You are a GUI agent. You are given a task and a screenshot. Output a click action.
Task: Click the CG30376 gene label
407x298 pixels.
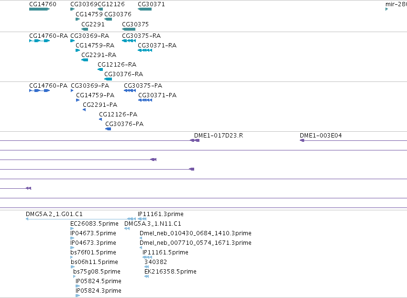(x=118, y=14)
